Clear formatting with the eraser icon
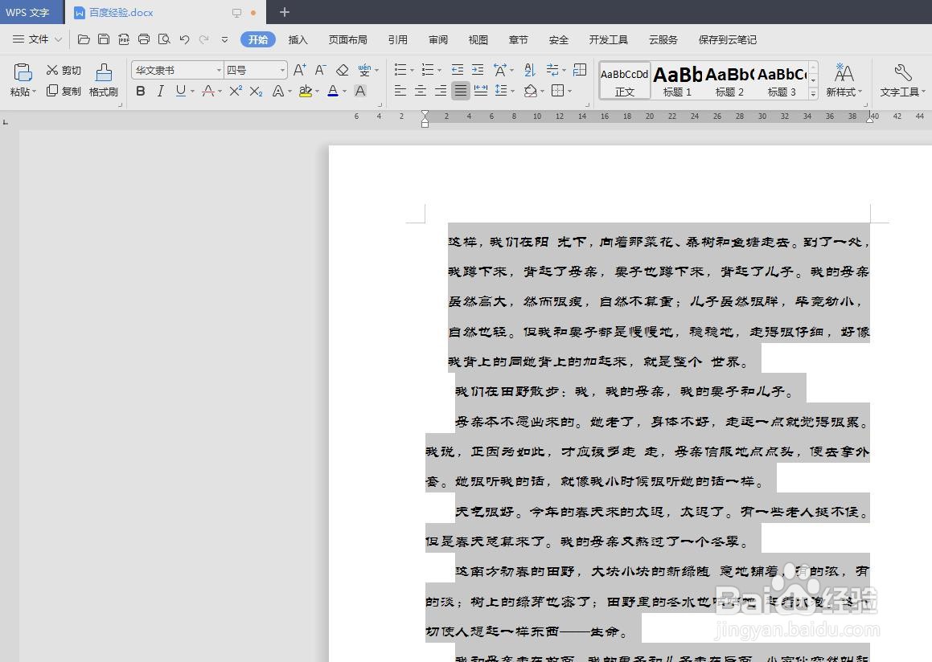This screenshot has width=932, height=662. coord(341,70)
